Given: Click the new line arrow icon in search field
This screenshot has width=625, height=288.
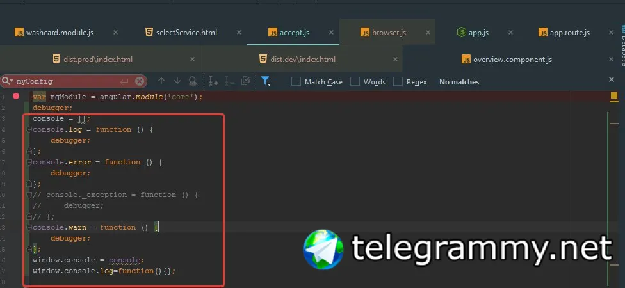Looking at the screenshot, I should click(x=124, y=81).
